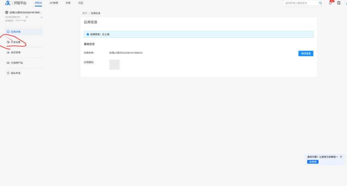Copy the app ID with copy icon
The width and height of the screenshot is (347, 186).
tap(27, 17)
